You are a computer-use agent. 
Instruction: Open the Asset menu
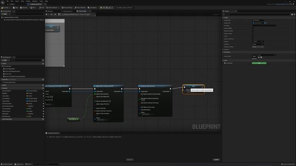click(x=17, y=1)
